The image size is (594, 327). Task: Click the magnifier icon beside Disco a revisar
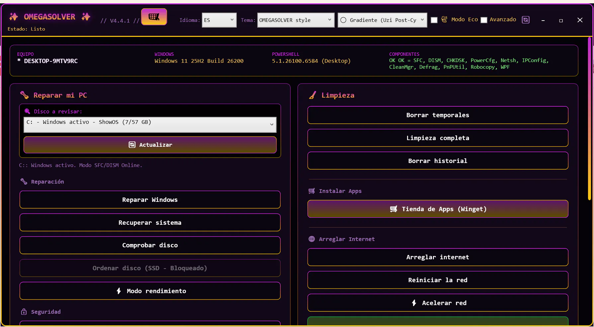point(28,111)
